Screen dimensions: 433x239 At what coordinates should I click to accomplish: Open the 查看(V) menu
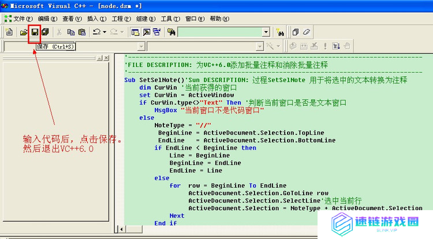tap(72, 19)
